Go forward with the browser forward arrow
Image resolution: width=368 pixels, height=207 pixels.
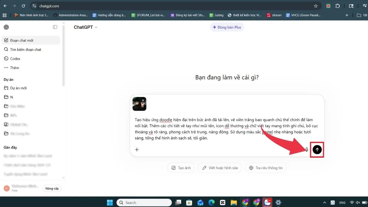click(x=14, y=6)
